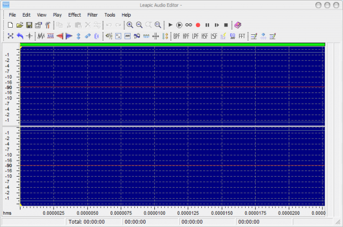Click the Zoom Out magnifier
The width and height of the screenshot is (343, 227).
[x=139, y=25]
